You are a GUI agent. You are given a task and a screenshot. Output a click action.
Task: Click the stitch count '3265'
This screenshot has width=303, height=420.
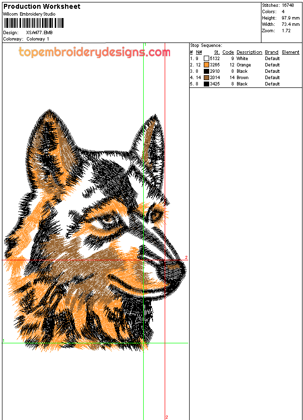(215, 65)
